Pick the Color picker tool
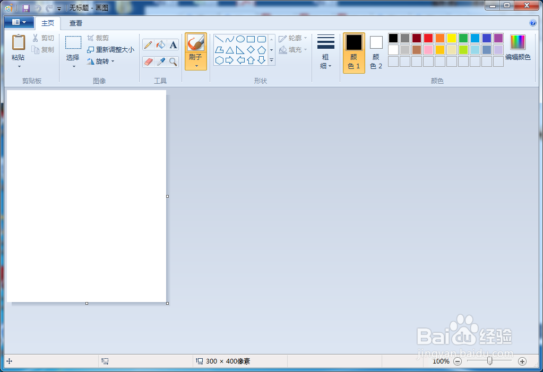The width and height of the screenshot is (543, 372). pos(160,61)
